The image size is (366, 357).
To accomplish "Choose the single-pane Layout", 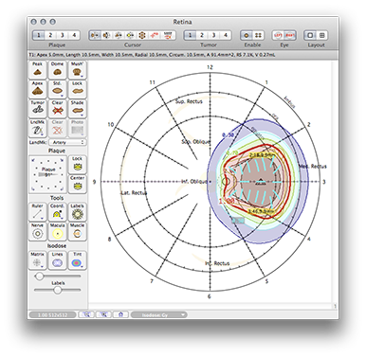I will 310,35.
